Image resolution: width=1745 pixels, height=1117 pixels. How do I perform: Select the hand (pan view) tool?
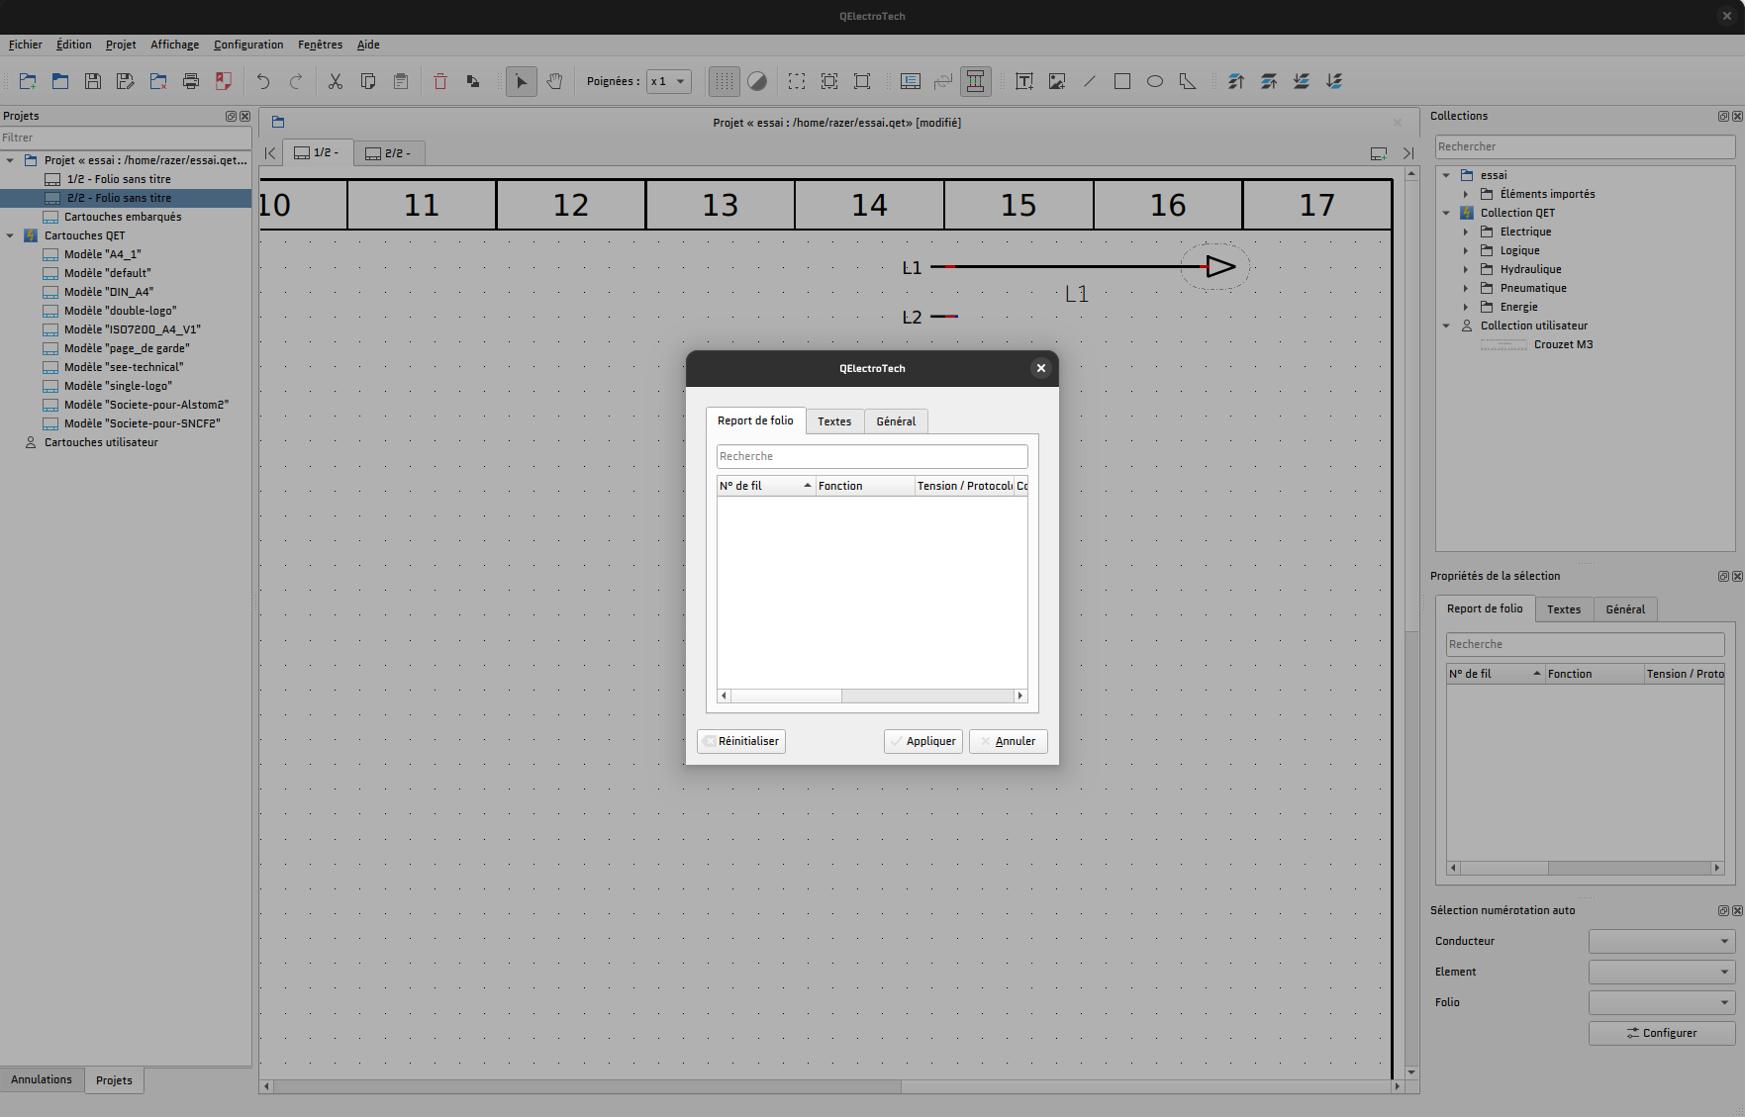point(554,81)
